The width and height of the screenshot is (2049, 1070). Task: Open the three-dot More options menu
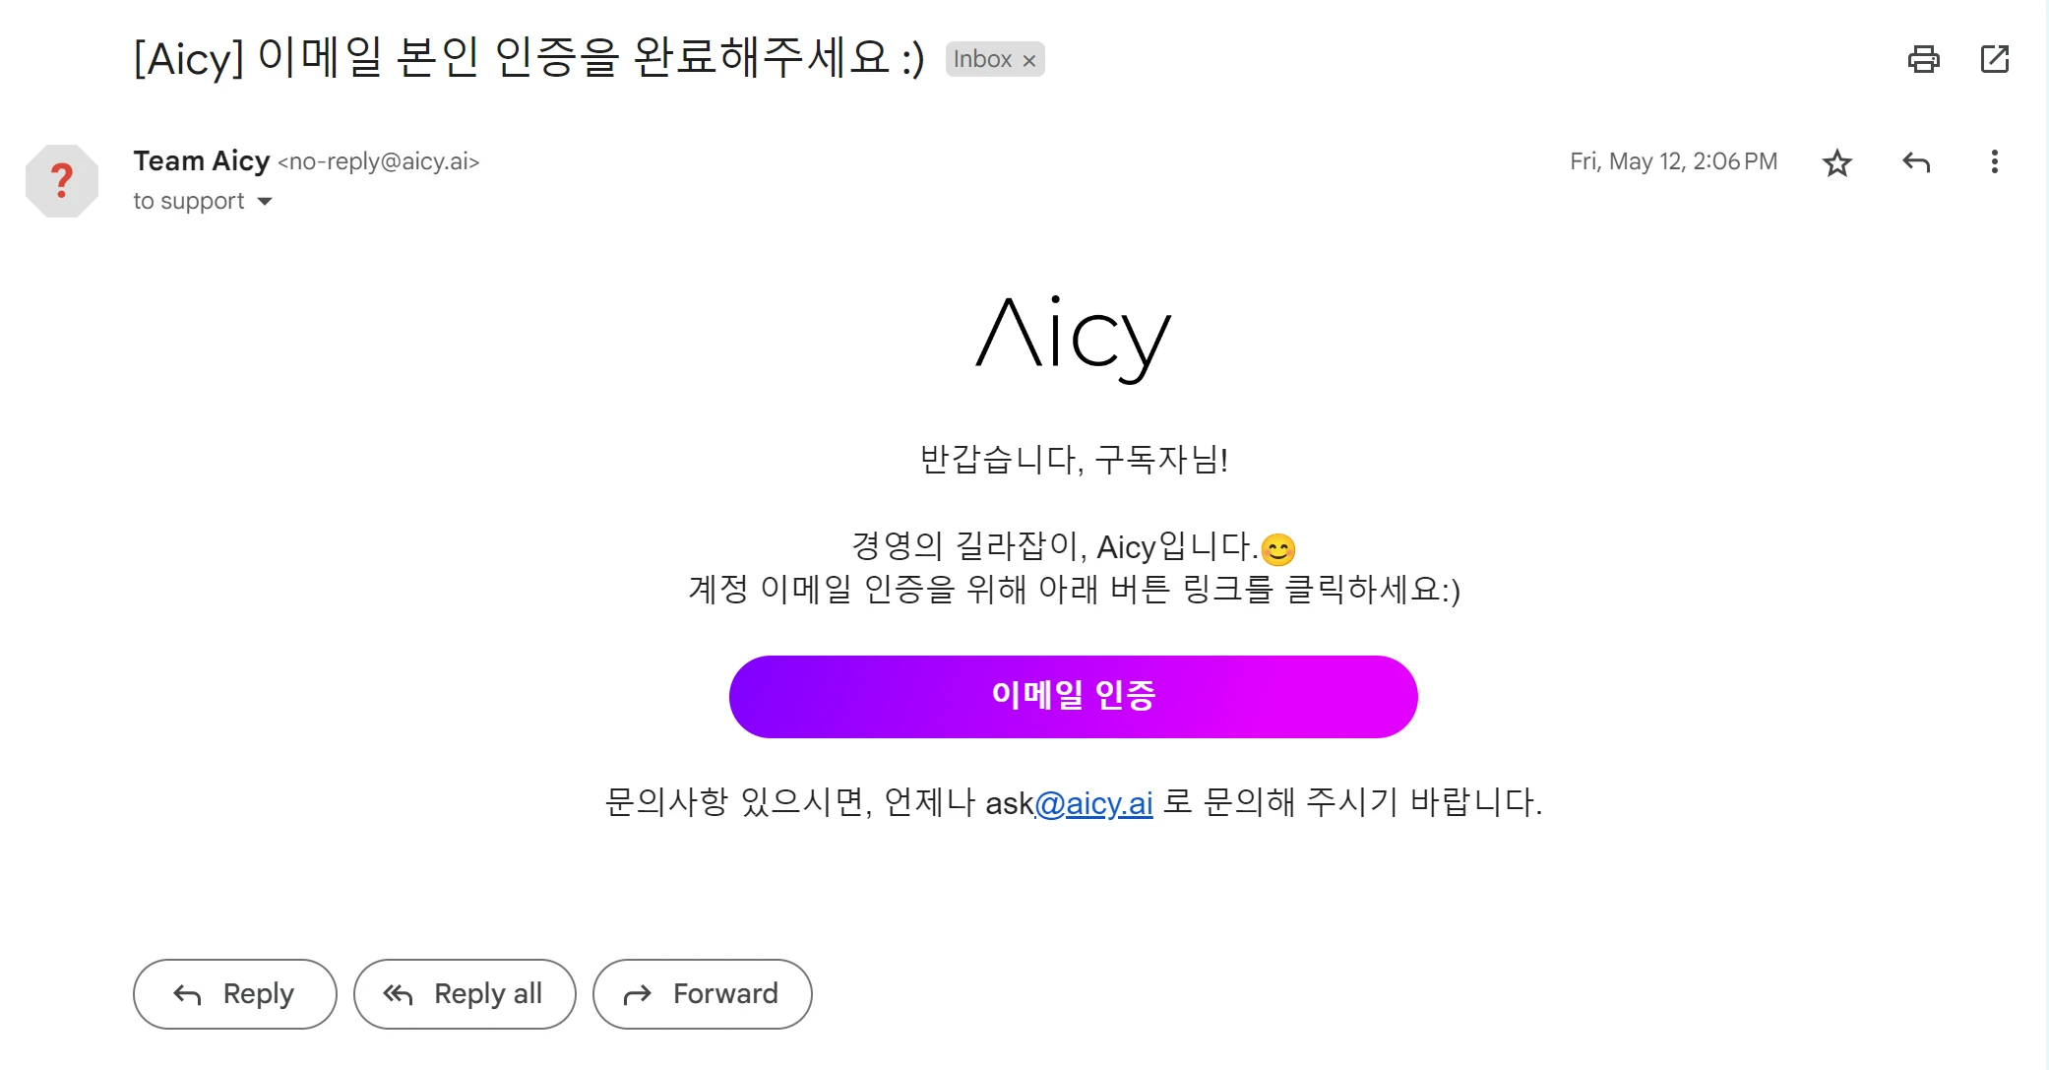1995,162
